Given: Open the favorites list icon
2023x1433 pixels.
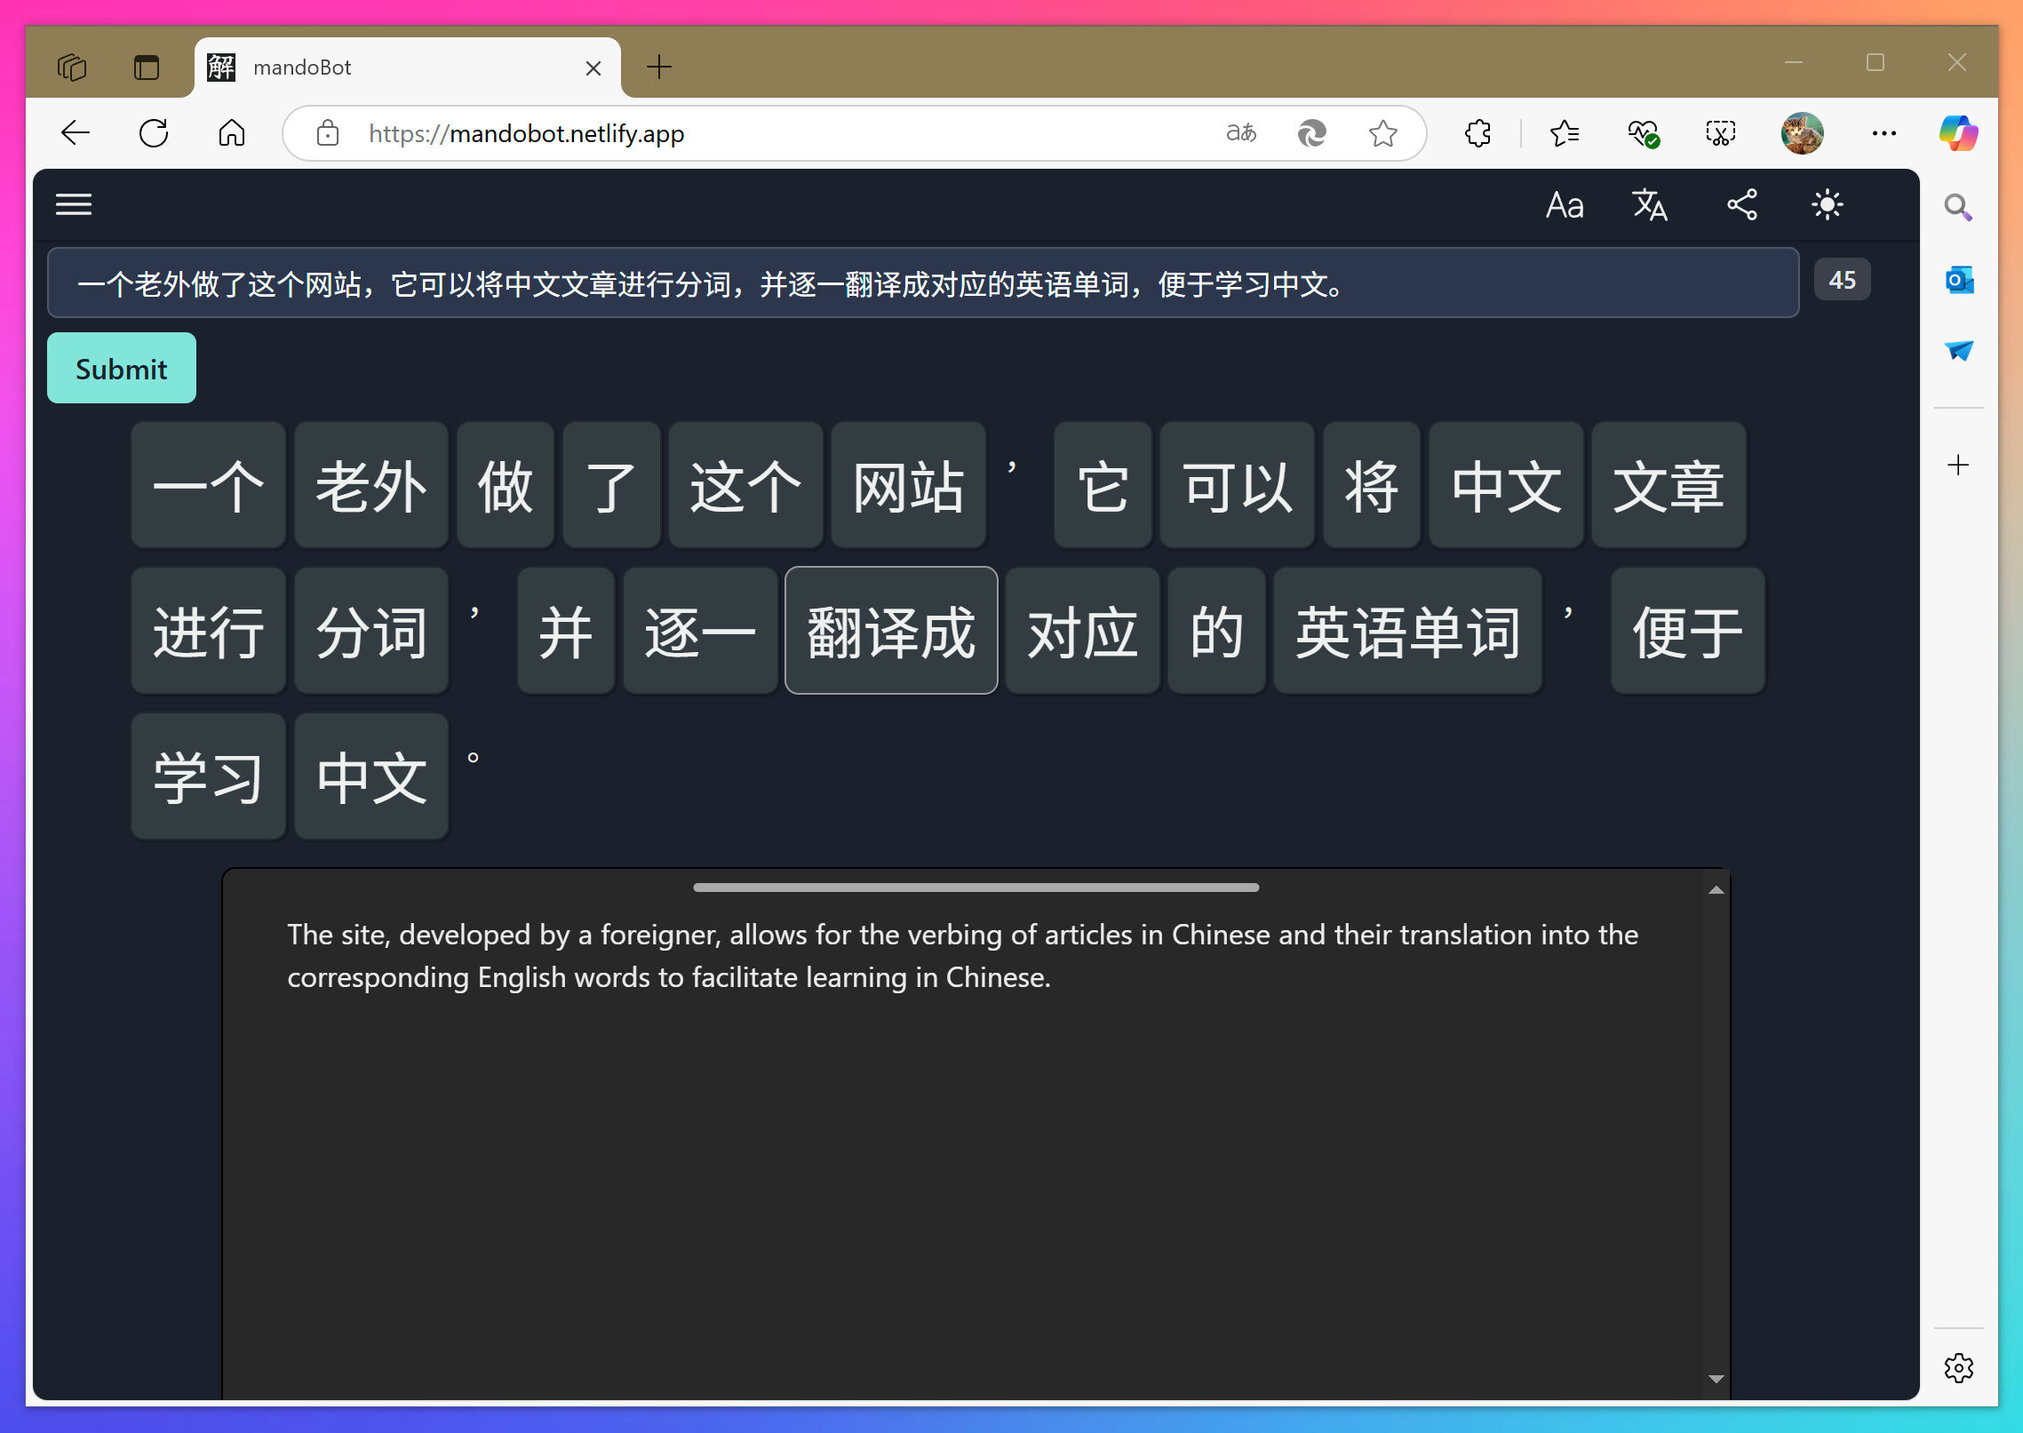Looking at the screenshot, I should tap(1565, 133).
